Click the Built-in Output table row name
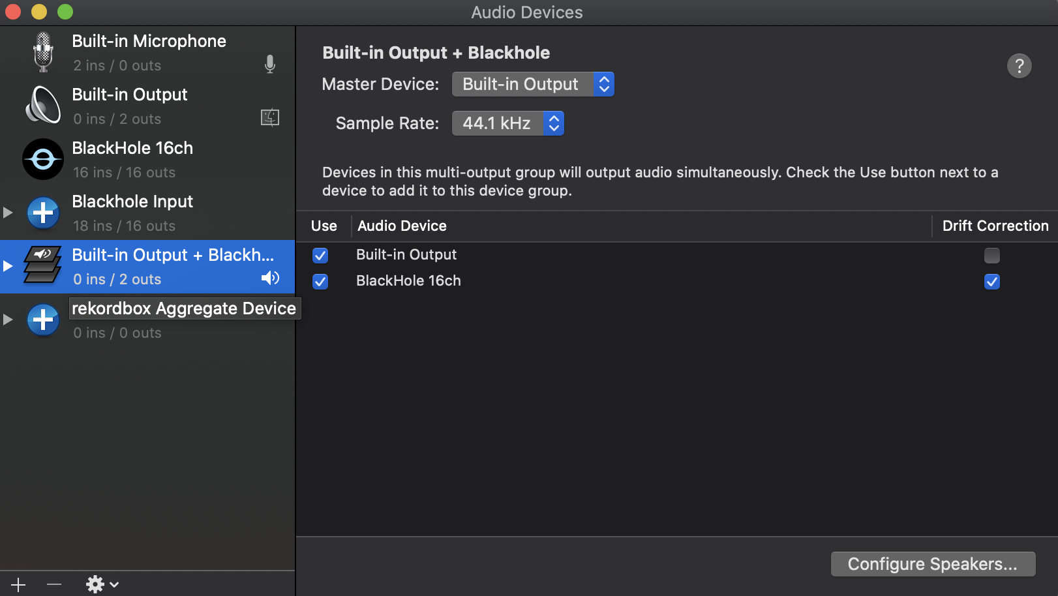This screenshot has height=596, width=1058. (406, 254)
